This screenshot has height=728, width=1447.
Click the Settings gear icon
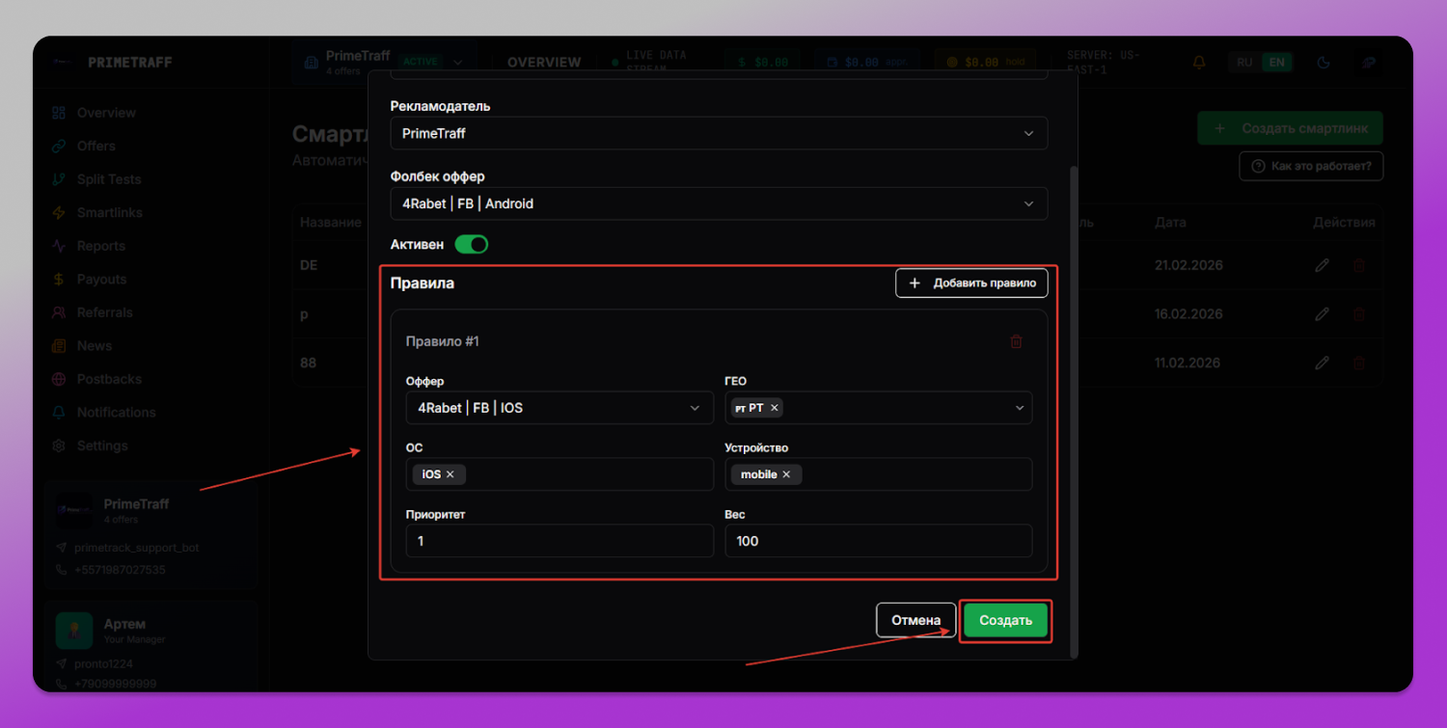point(59,445)
